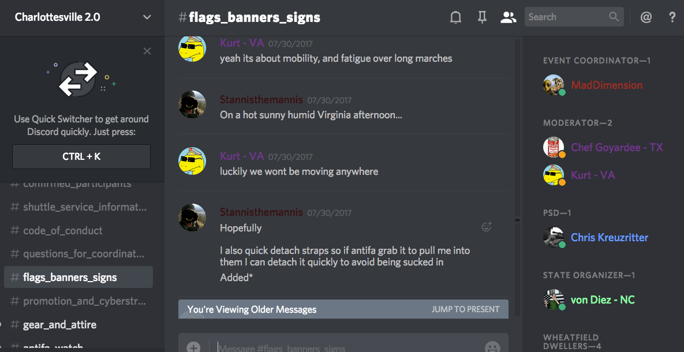Open notification settings bell icon

point(455,17)
